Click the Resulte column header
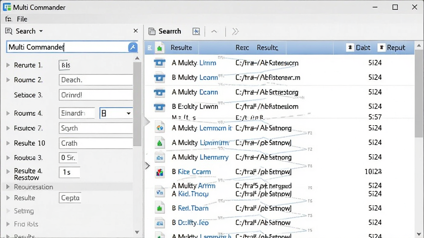 (x=181, y=48)
